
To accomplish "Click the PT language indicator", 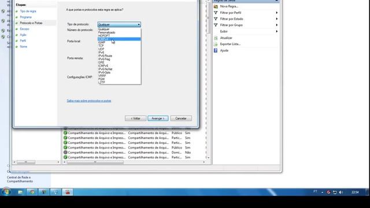I will 315,191.
